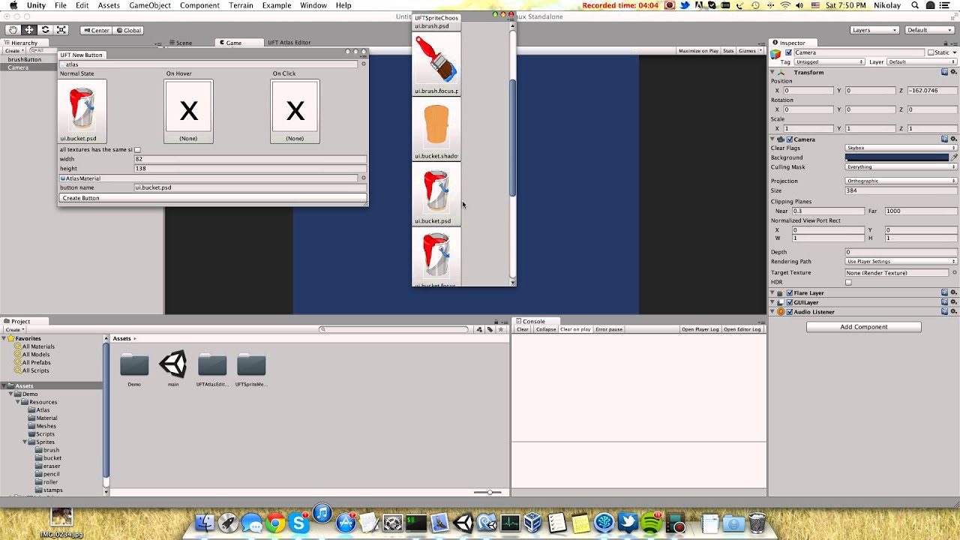
Task: Open Clear Flags Skybox dropdown
Action: point(901,148)
